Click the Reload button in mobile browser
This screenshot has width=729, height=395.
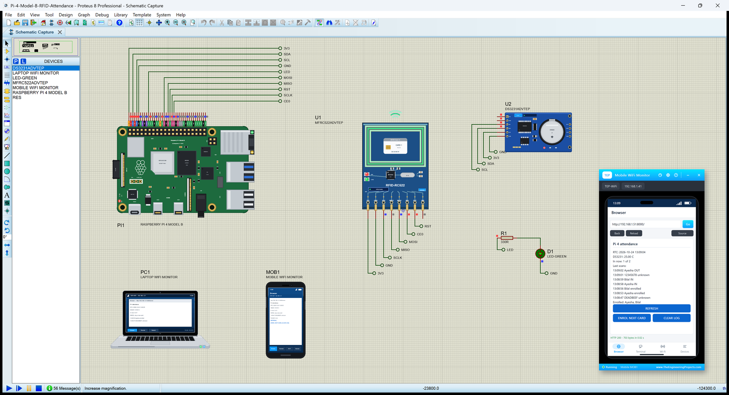(x=634, y=233)
